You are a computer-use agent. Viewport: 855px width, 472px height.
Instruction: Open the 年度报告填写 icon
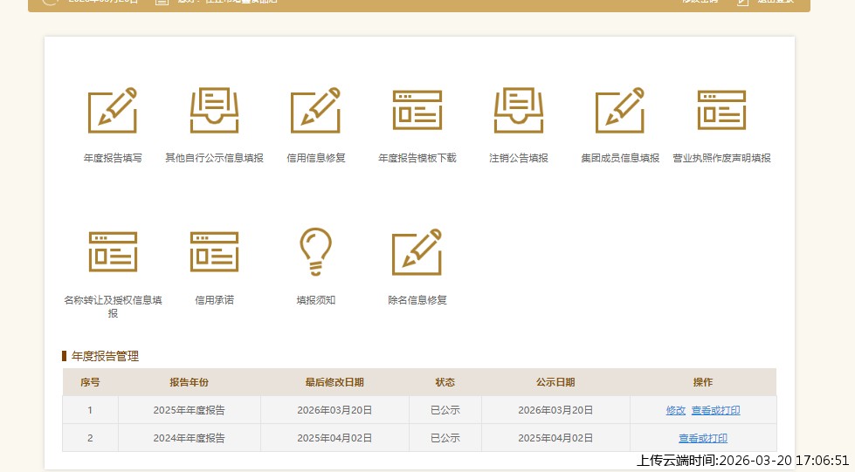tap(113, 110)
